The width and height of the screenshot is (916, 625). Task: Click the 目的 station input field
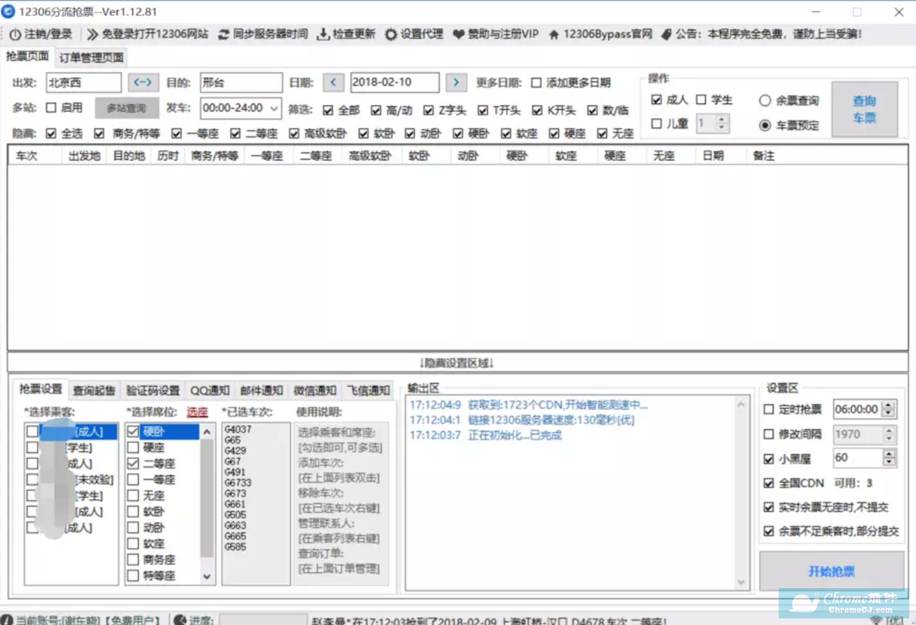241,82
